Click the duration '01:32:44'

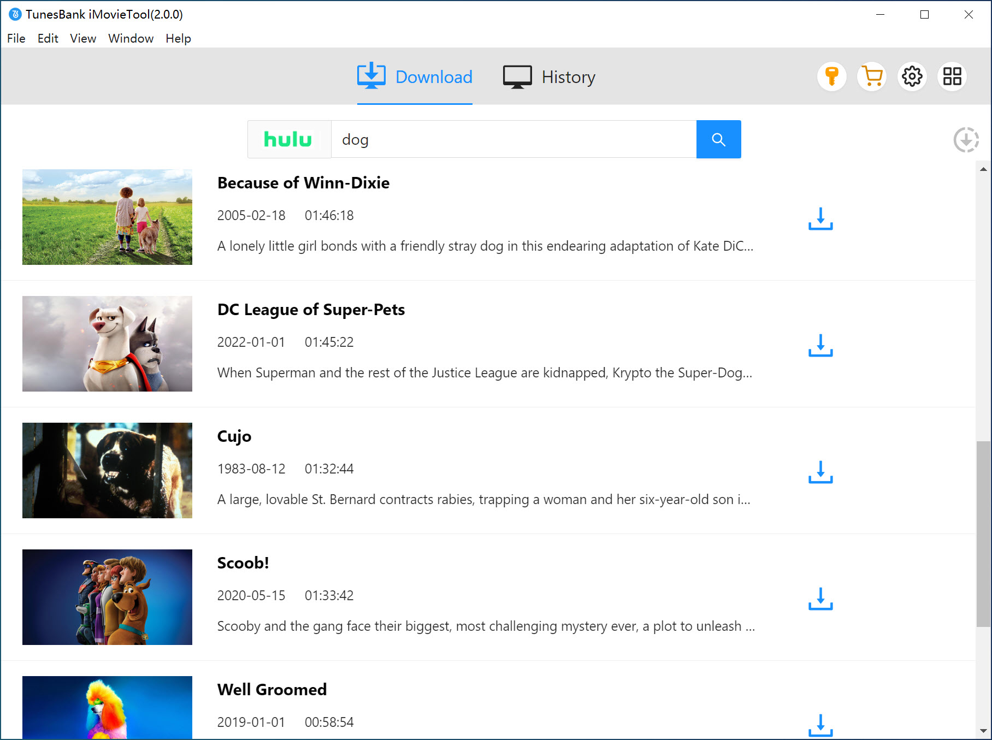tap(329, 469)
